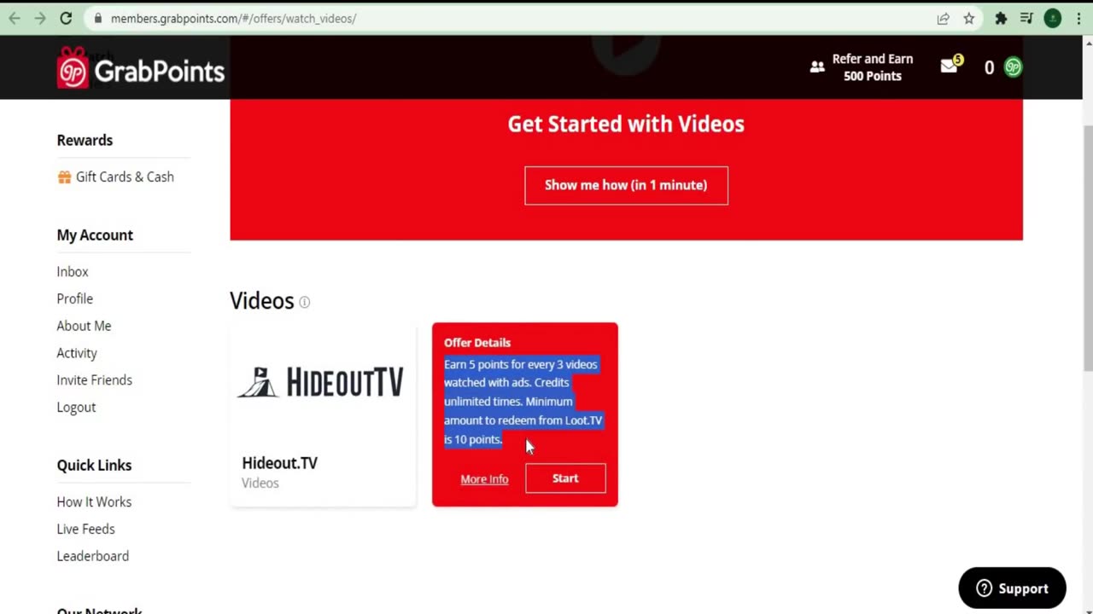Bookmark this page with star icon
This screenshot has height=614, width=1093.
point(969,18)
